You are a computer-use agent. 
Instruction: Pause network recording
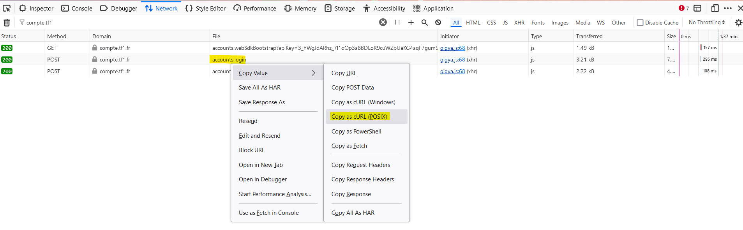[x=397, y=23]
